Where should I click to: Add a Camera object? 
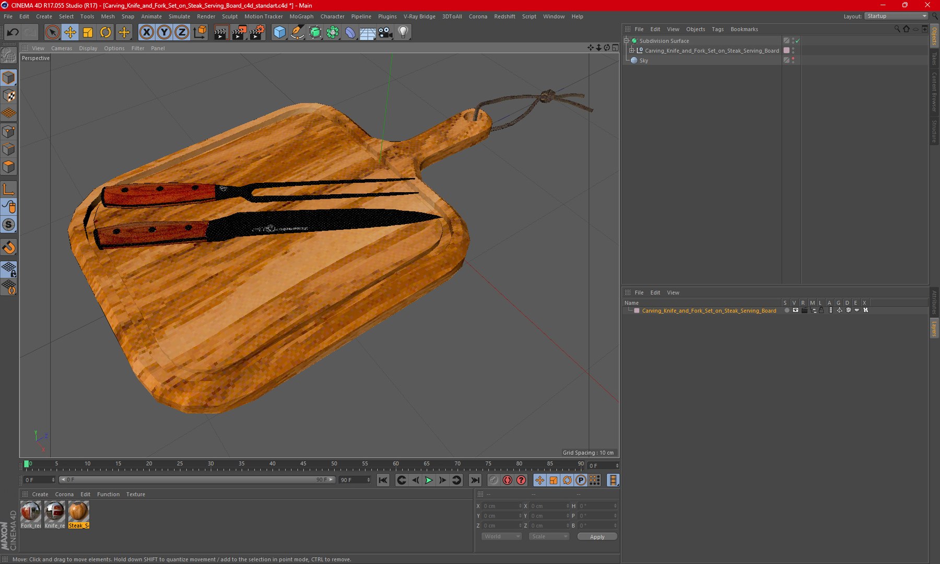(385, 32)
